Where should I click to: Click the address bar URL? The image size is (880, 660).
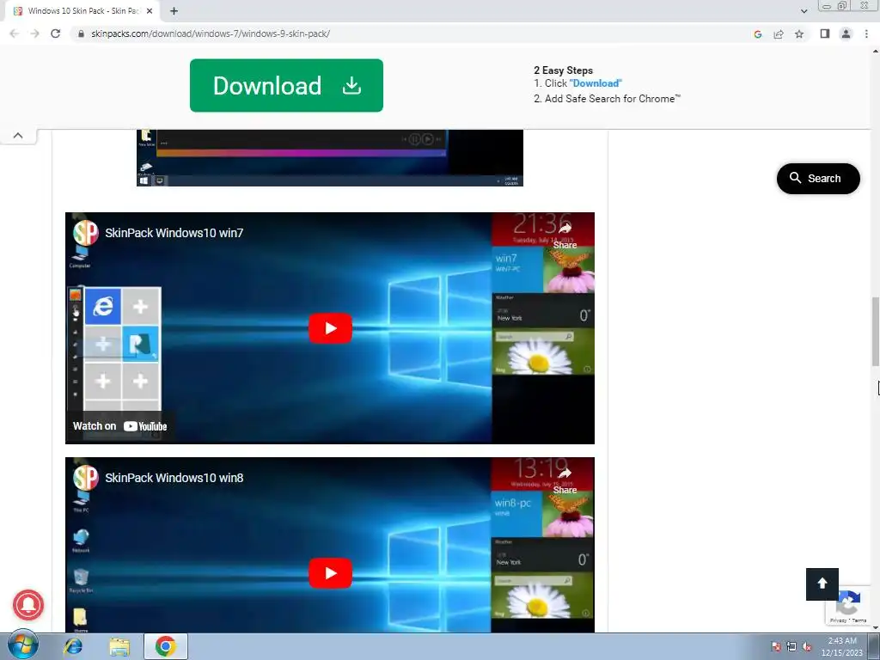(x=211, y=34)
